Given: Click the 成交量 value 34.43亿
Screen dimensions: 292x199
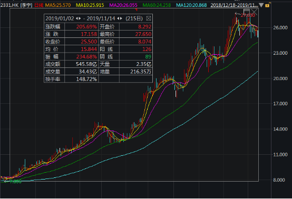Looking at the screenshot, I should click(x=87, y=72).
